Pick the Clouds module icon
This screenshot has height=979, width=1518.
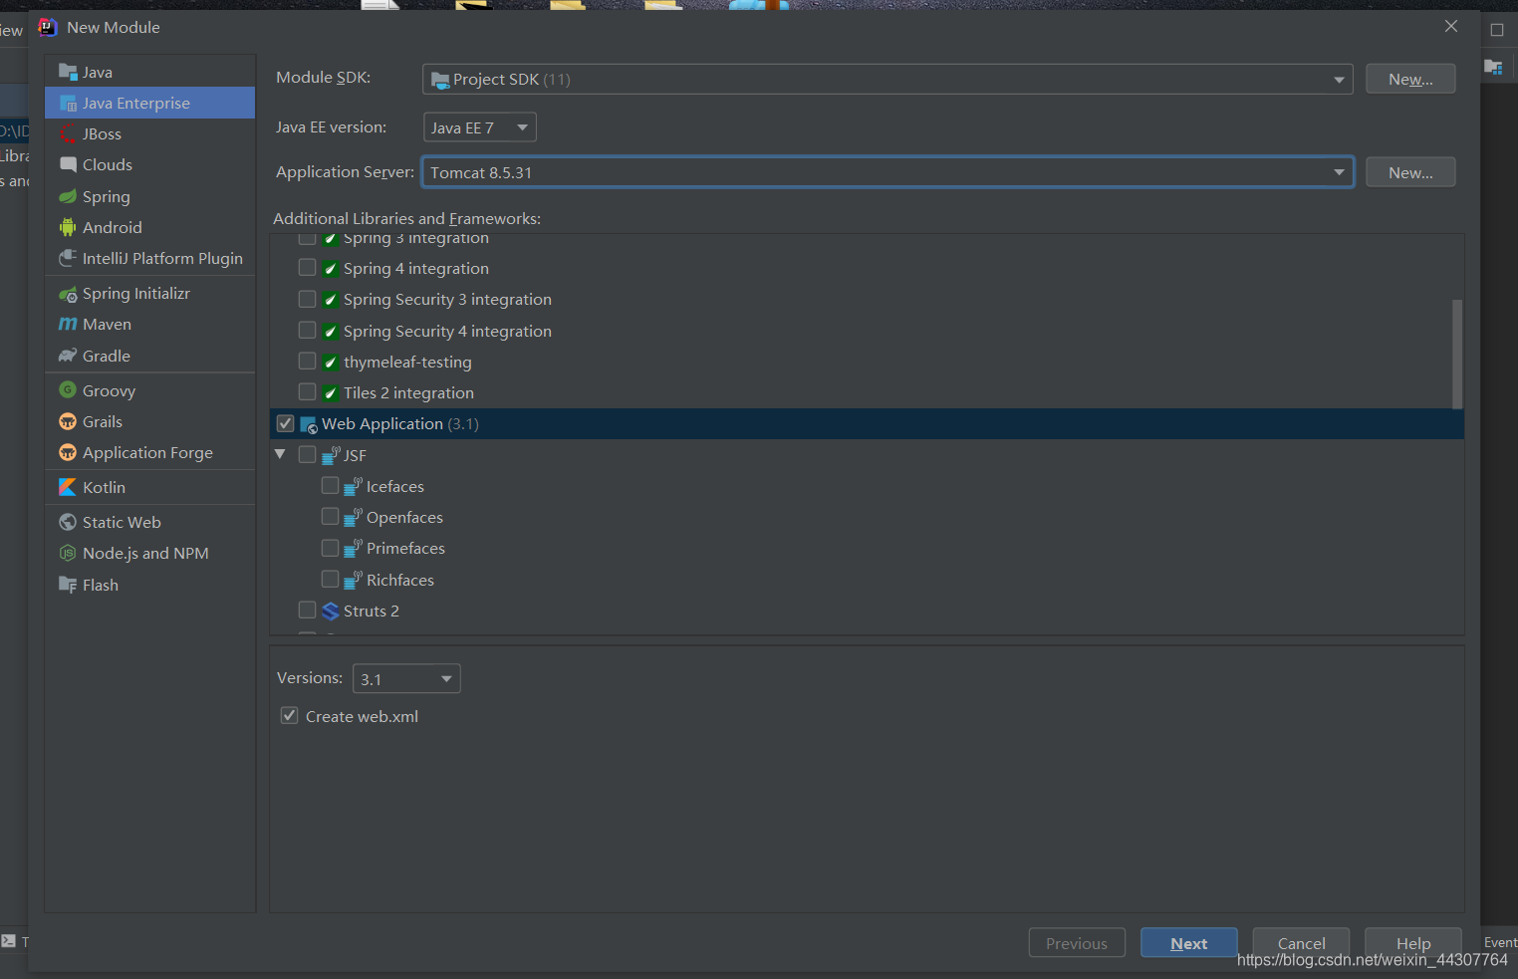coord(68,164)
